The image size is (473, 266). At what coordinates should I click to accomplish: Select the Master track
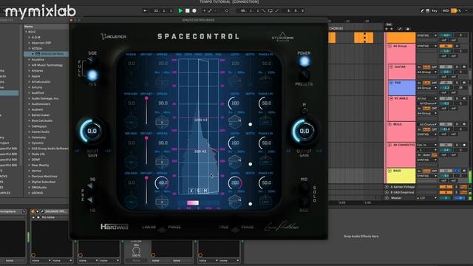[x=396, y=198]
